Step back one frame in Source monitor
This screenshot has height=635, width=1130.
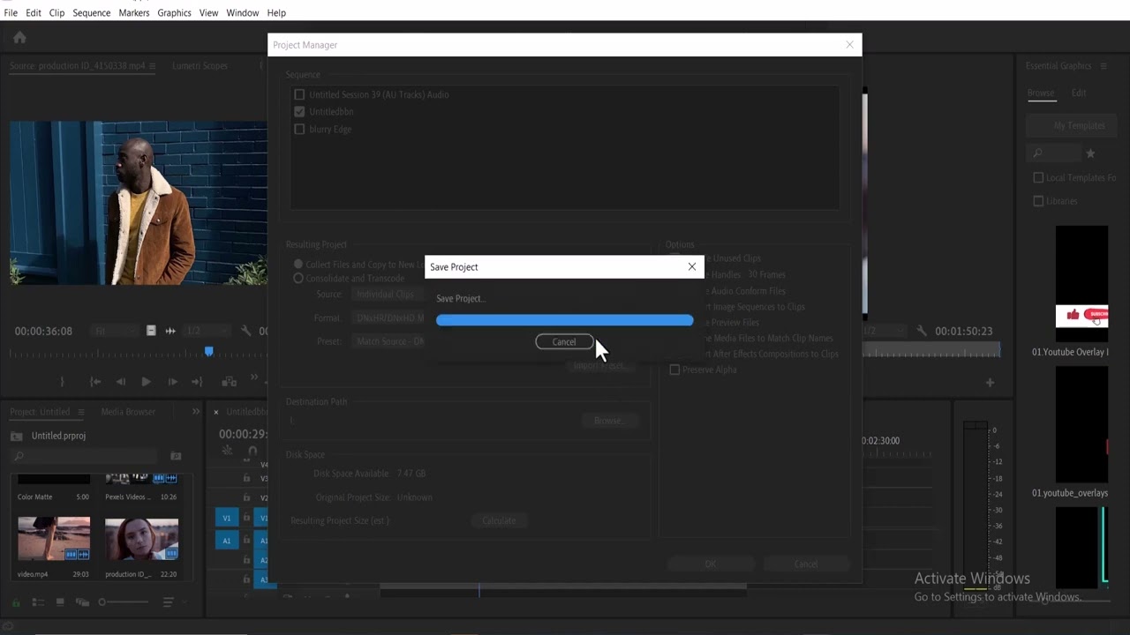(121, 382)
